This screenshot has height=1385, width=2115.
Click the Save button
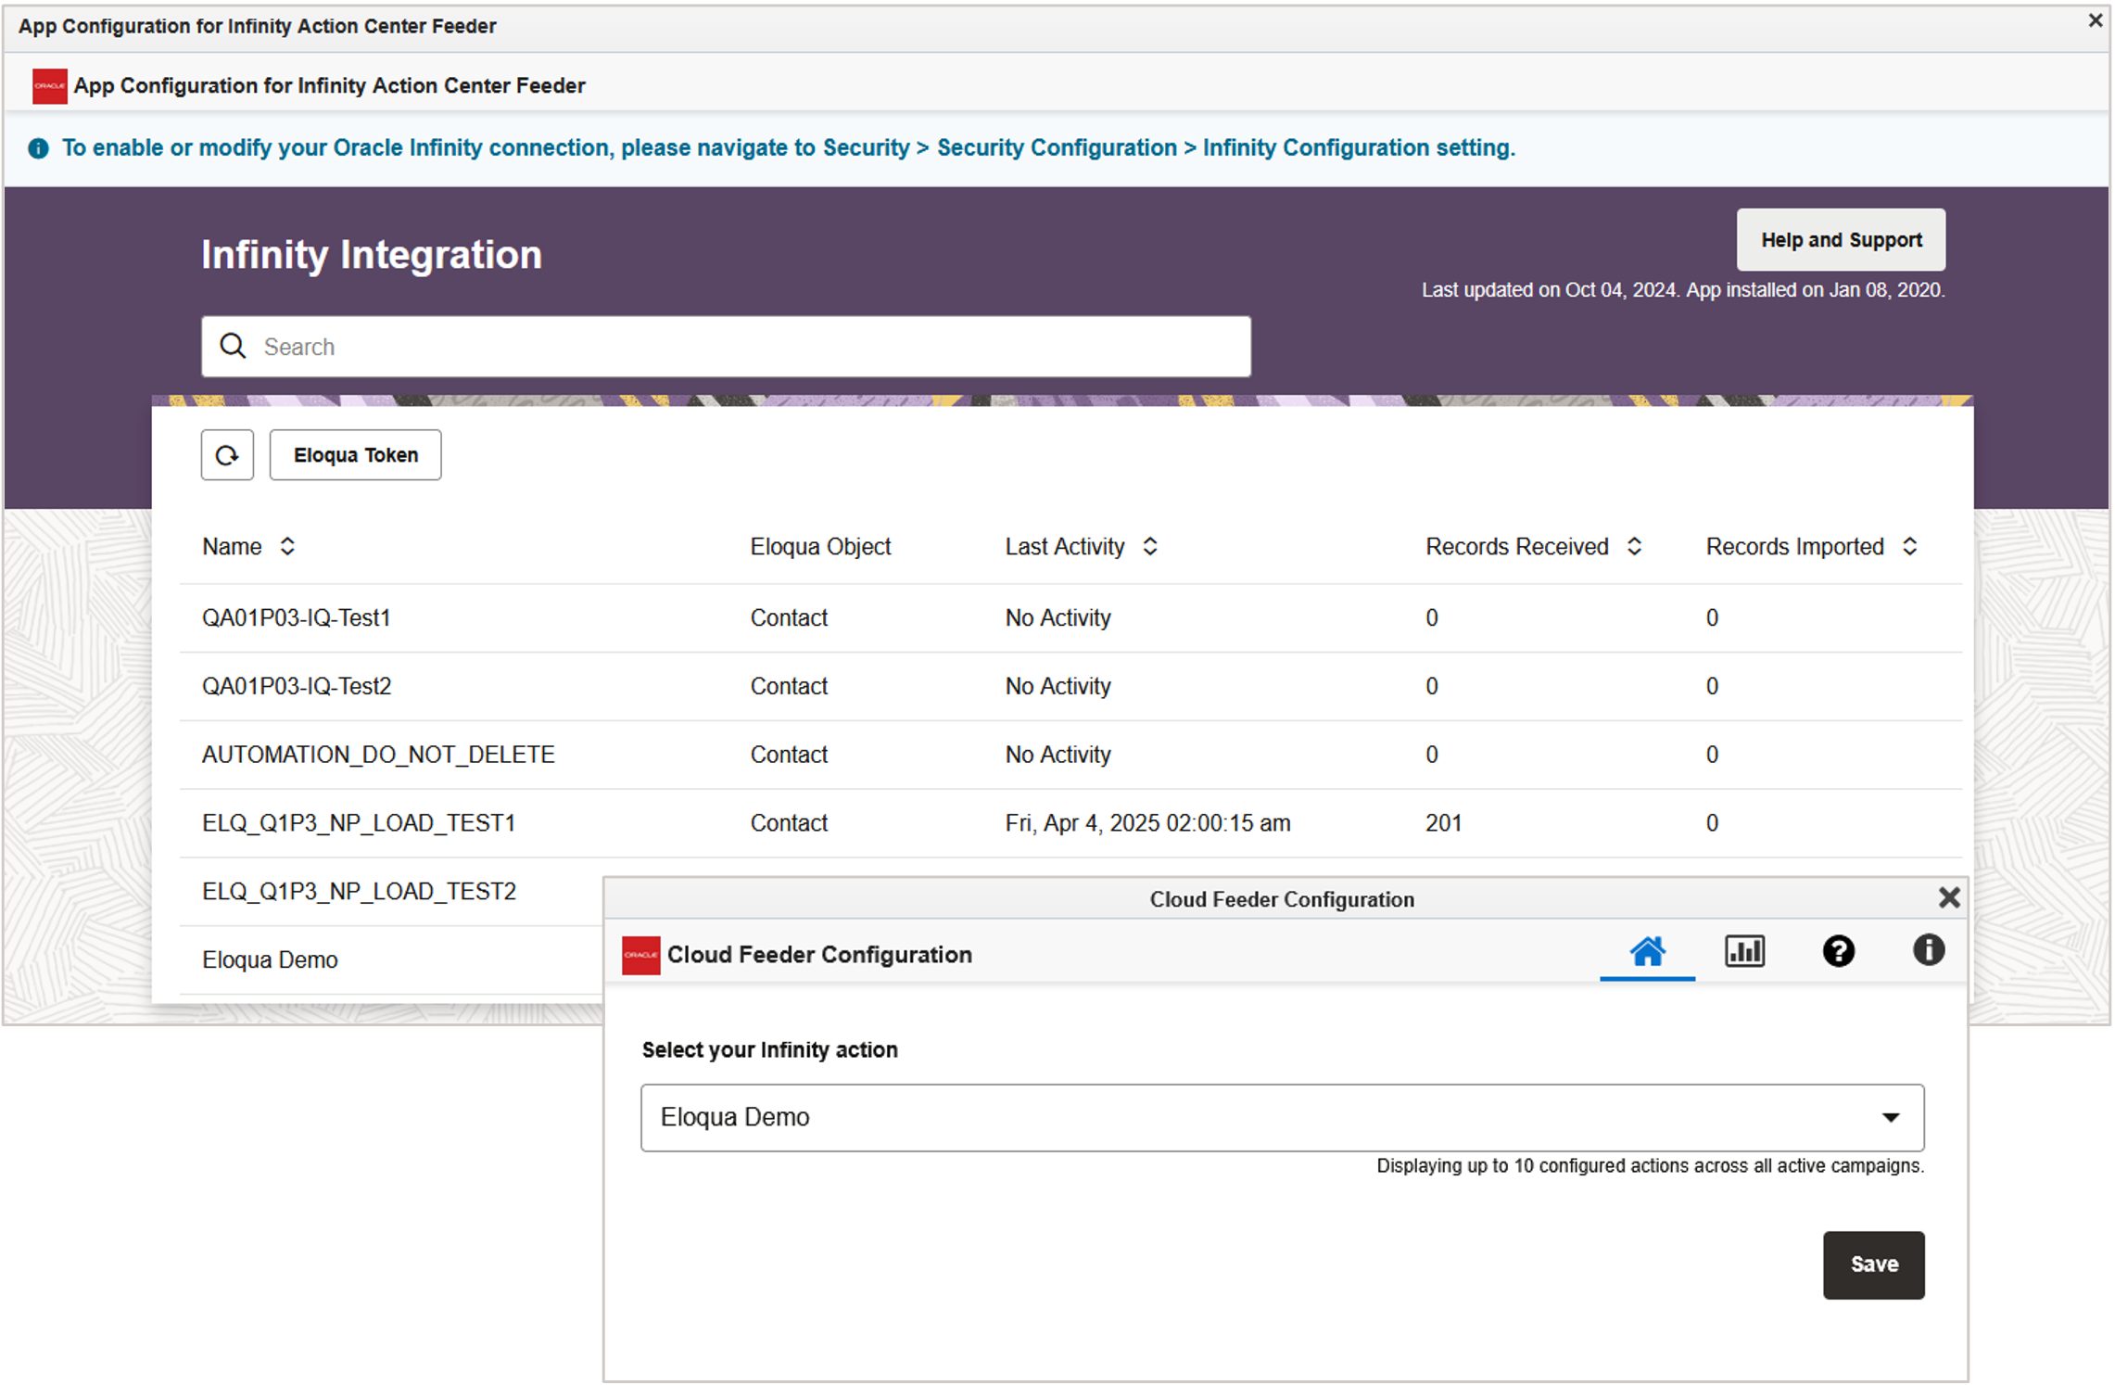(1874, 1264)
